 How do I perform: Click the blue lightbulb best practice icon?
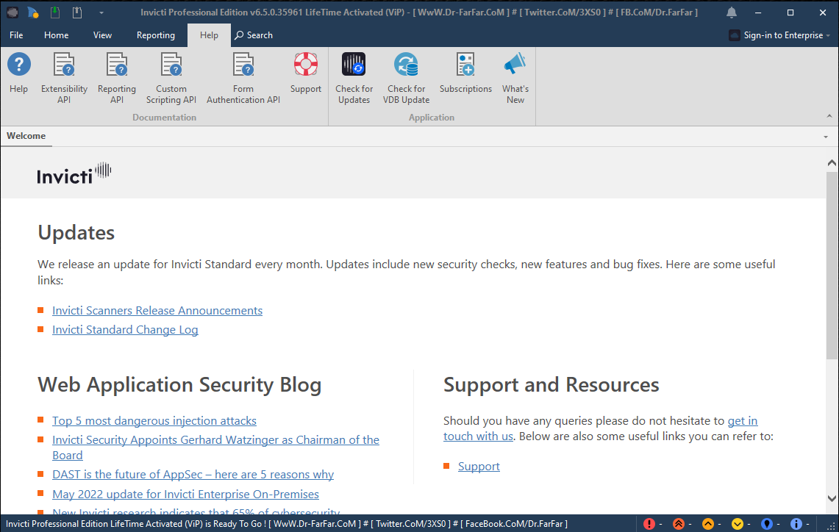[767, 524]
